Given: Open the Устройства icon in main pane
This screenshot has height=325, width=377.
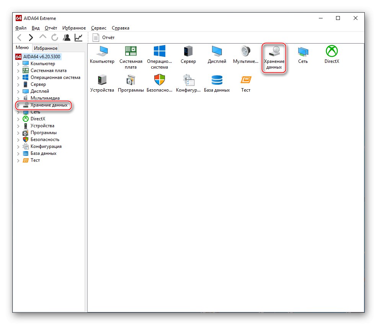Looking at the screenshot, I should click(102, 83).
